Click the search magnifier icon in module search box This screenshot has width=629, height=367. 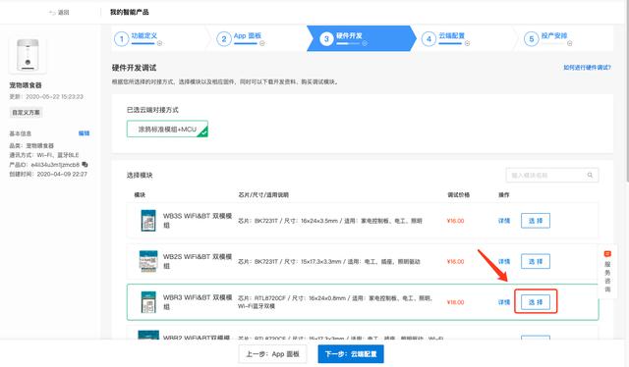point(590,175)
